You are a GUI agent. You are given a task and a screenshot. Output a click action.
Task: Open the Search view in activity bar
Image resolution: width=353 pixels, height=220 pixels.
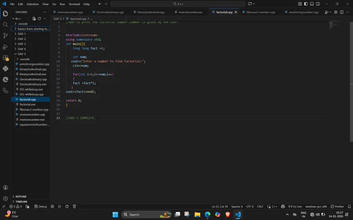(5, 24)
